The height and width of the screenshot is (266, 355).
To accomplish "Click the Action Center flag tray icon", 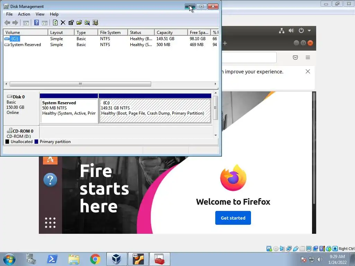I will click(x=303, y=259).
